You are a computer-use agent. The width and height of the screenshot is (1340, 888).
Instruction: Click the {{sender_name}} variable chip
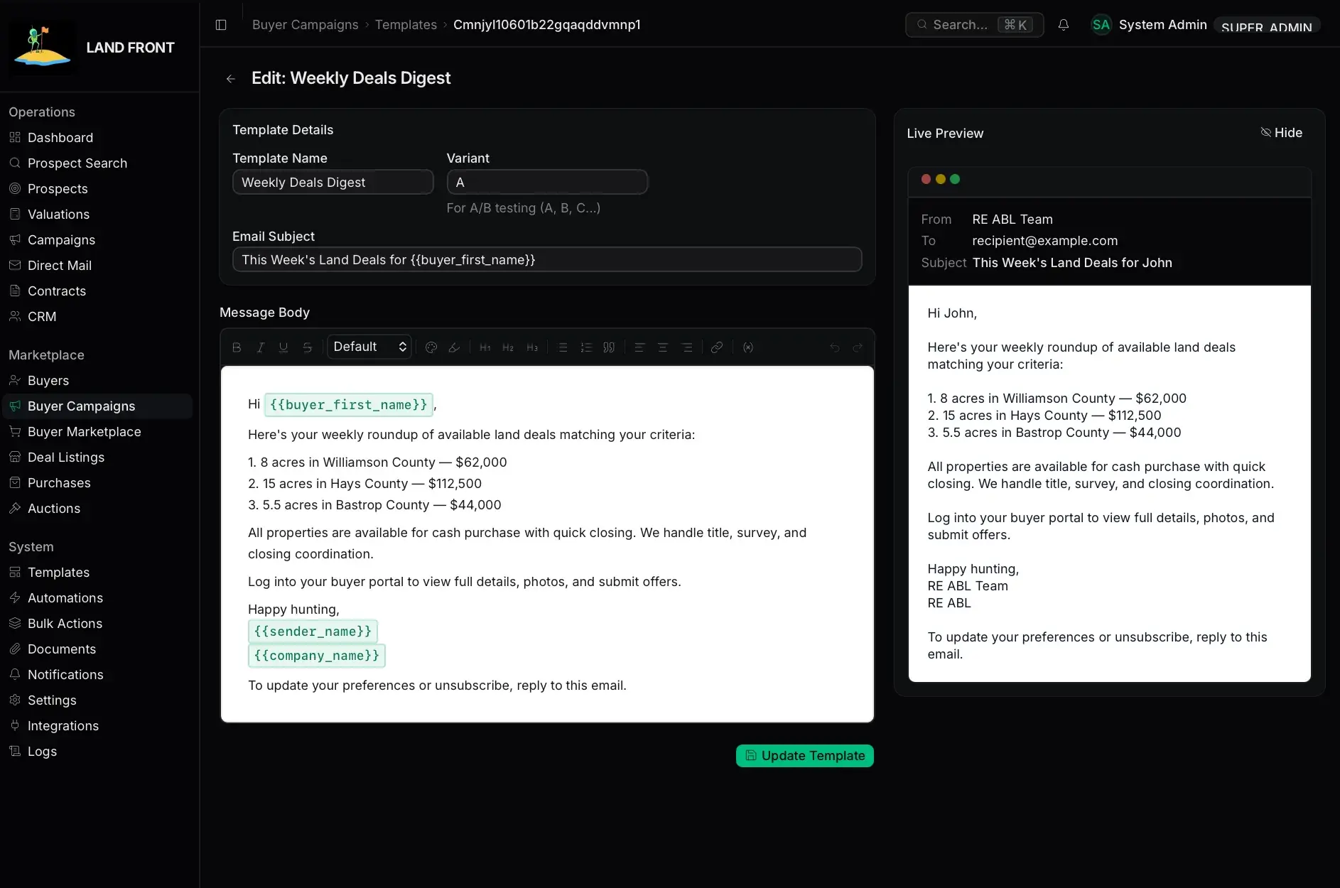(x=313, y=632)
